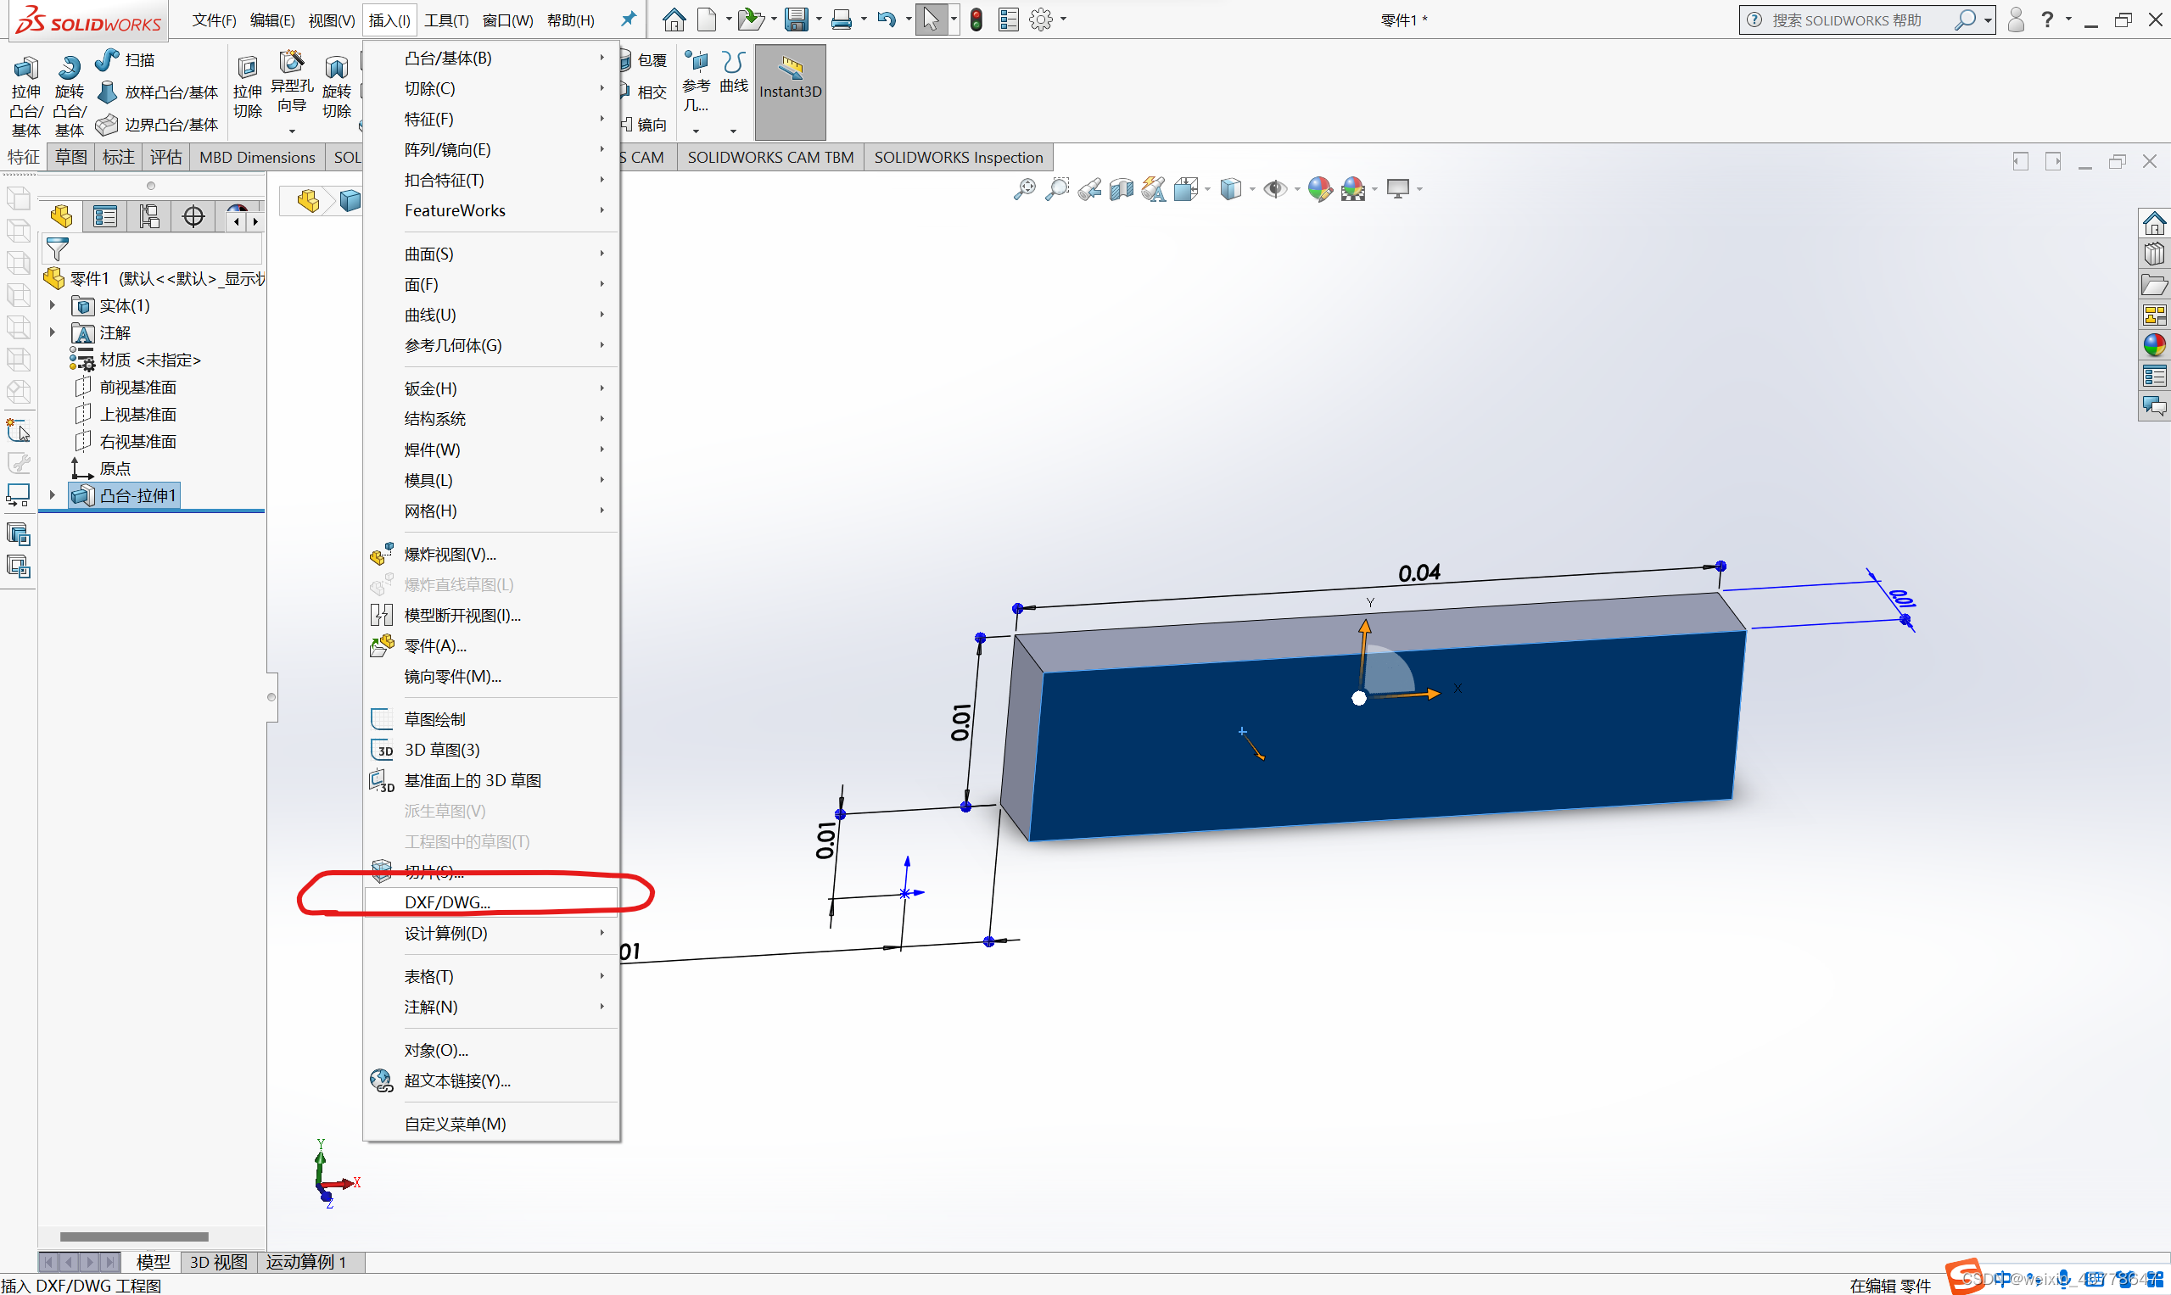Click the feature tree filter icon
This screenshot has width=2171, height=1295.
(x=58, y=249)
